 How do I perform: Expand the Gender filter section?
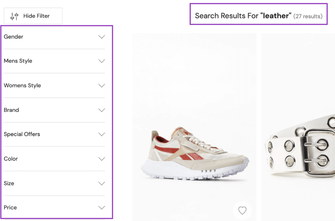tap(14, 37)
